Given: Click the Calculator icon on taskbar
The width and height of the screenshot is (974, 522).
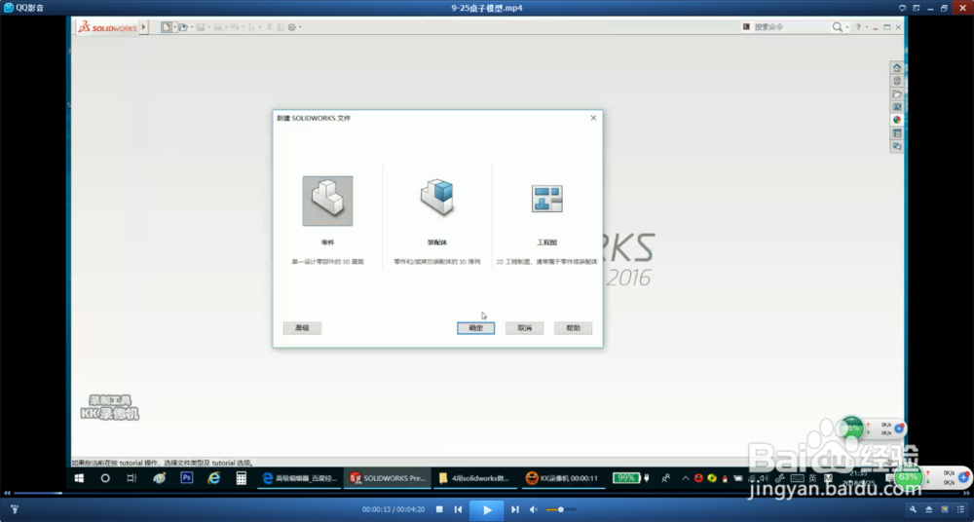Looking at the screenshot, I should coord(241,478).
